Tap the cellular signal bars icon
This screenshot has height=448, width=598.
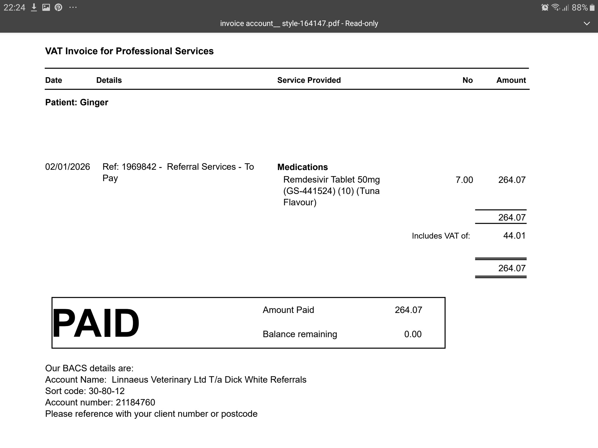coord(566,8)
